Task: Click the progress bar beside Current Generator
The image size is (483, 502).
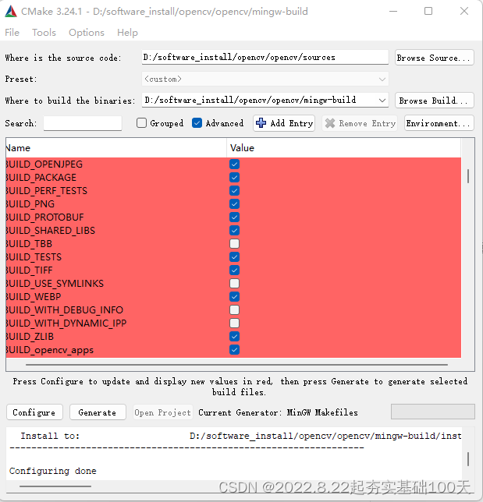Action: (433, 412)
